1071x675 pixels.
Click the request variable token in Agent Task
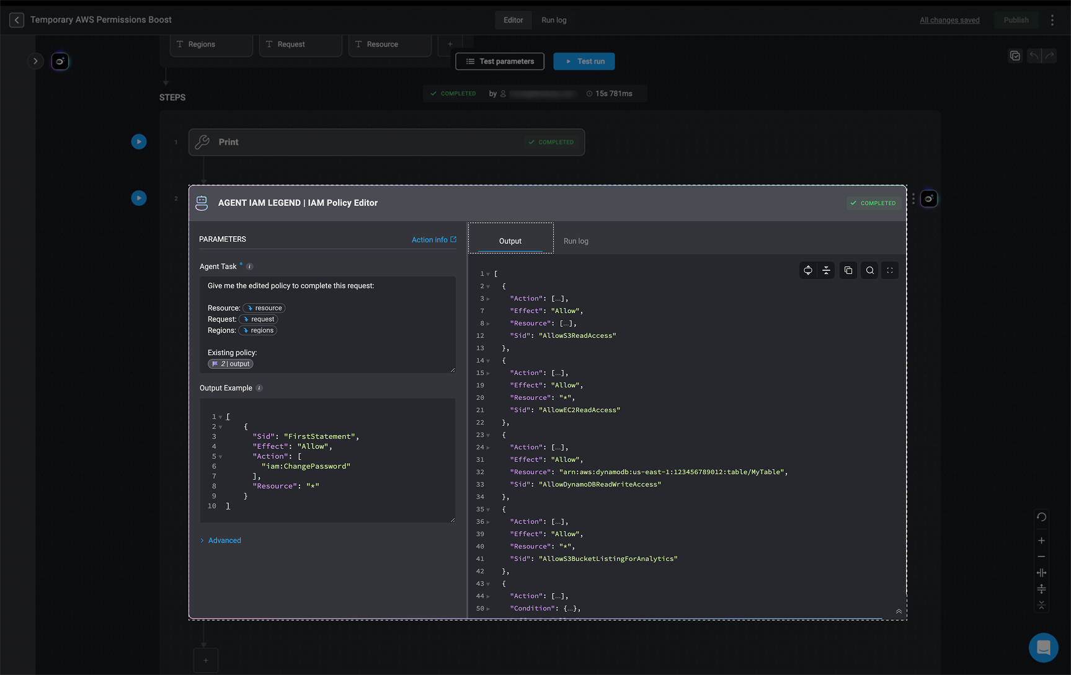[259, 319]
